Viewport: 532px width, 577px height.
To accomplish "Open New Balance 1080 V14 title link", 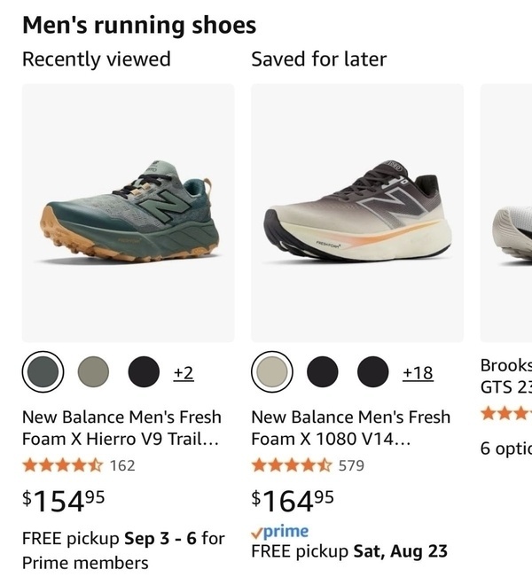I will pyautogui.click(x=350, y=426).
